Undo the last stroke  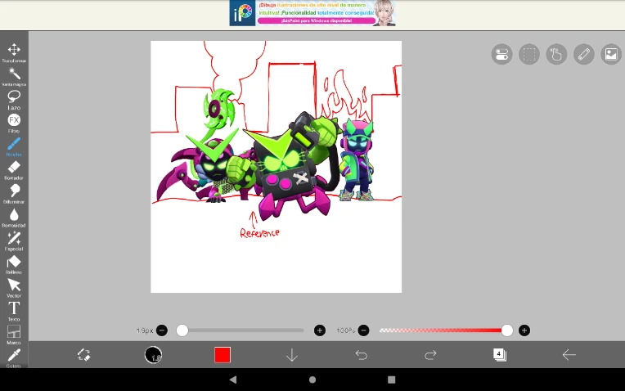click(361, 355)
